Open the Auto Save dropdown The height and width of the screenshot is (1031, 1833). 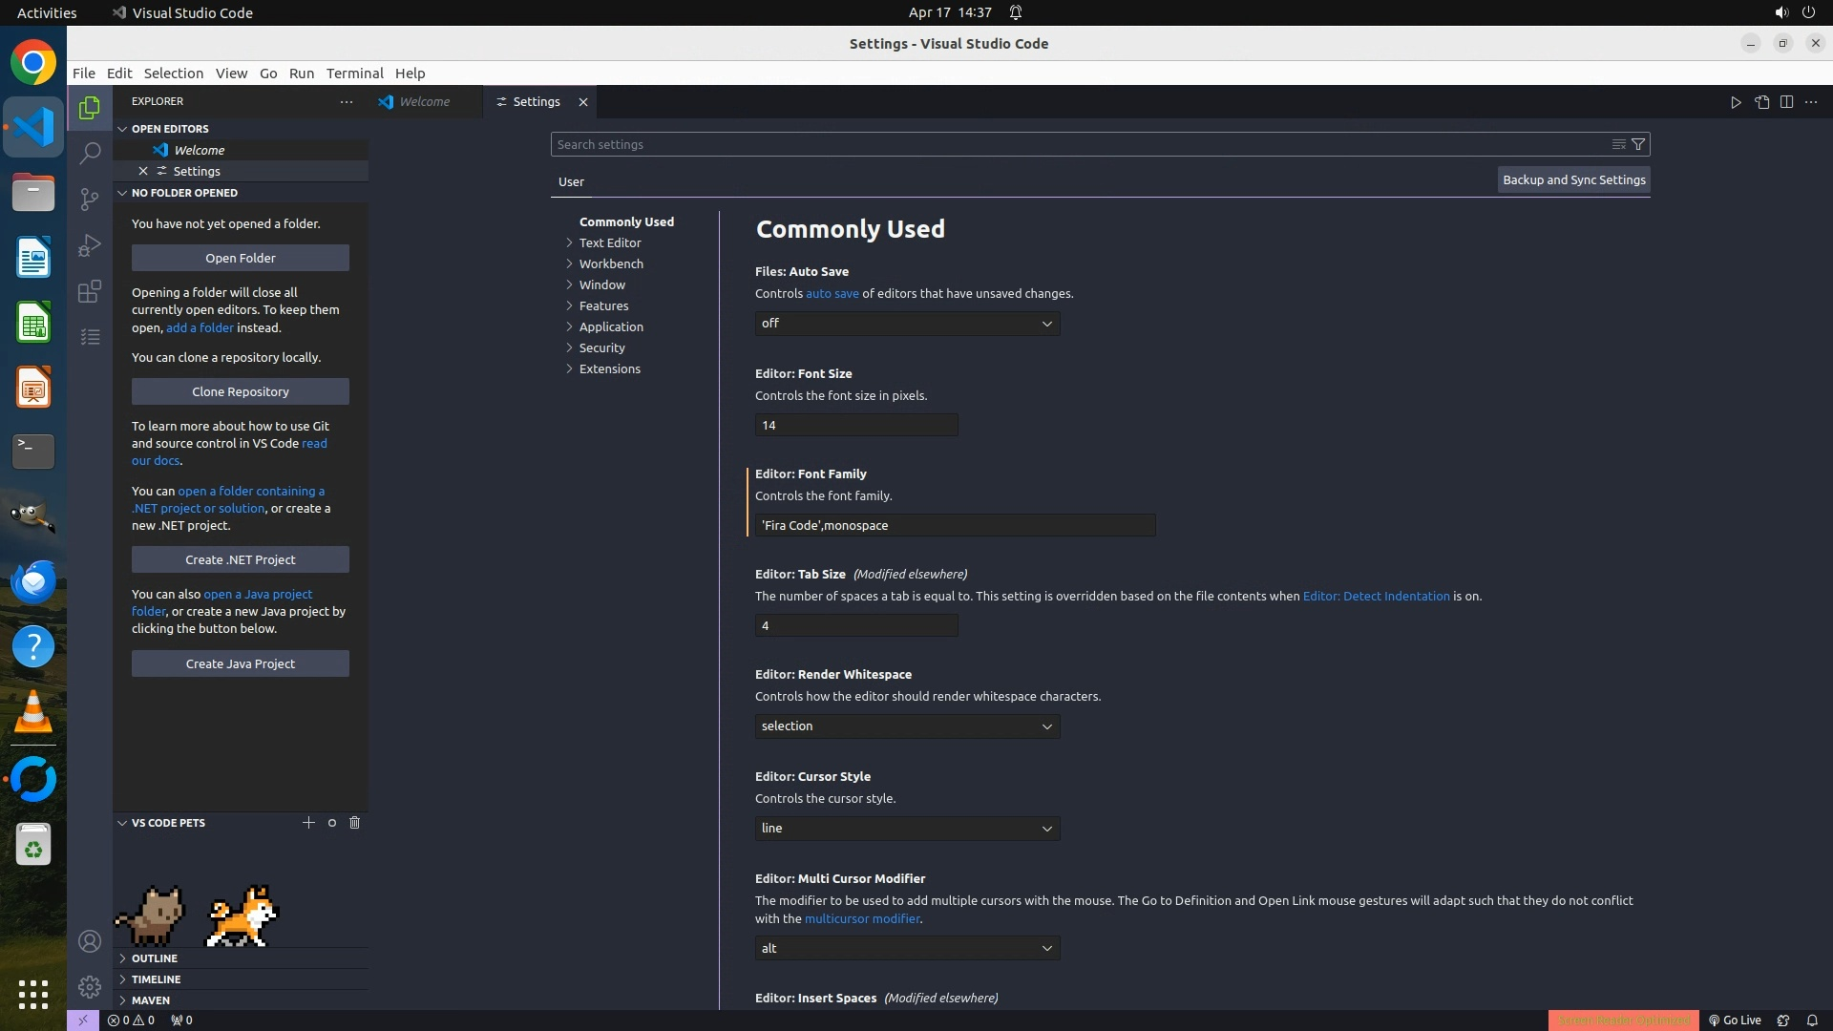pyautogui.click(x=907, y=324)
